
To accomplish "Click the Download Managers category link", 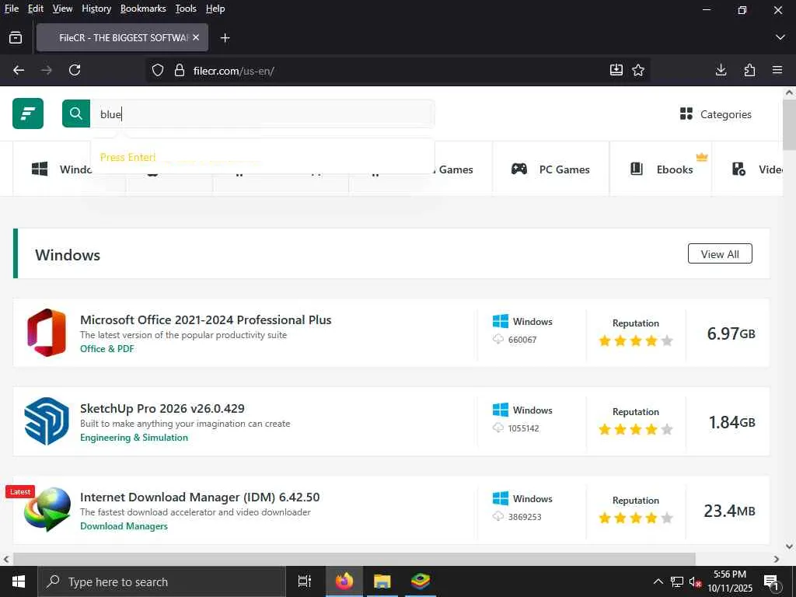I will 124,526.
